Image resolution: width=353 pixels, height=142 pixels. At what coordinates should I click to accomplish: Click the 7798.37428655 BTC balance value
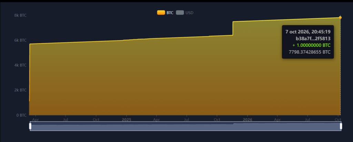pos(310,52)
